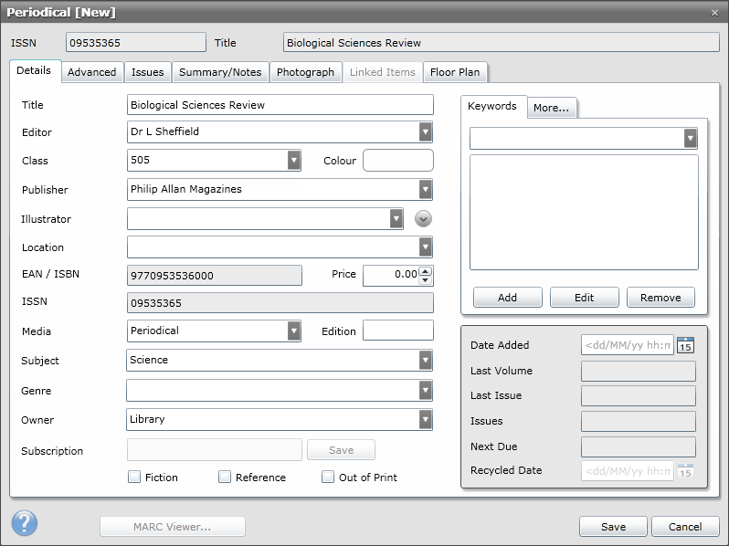Image resolution: width=729 pixels, height=546 pixels.
Task: Expand the Subject dropdown showing Science
Action: pyautogui.click(x=426, y=360)
